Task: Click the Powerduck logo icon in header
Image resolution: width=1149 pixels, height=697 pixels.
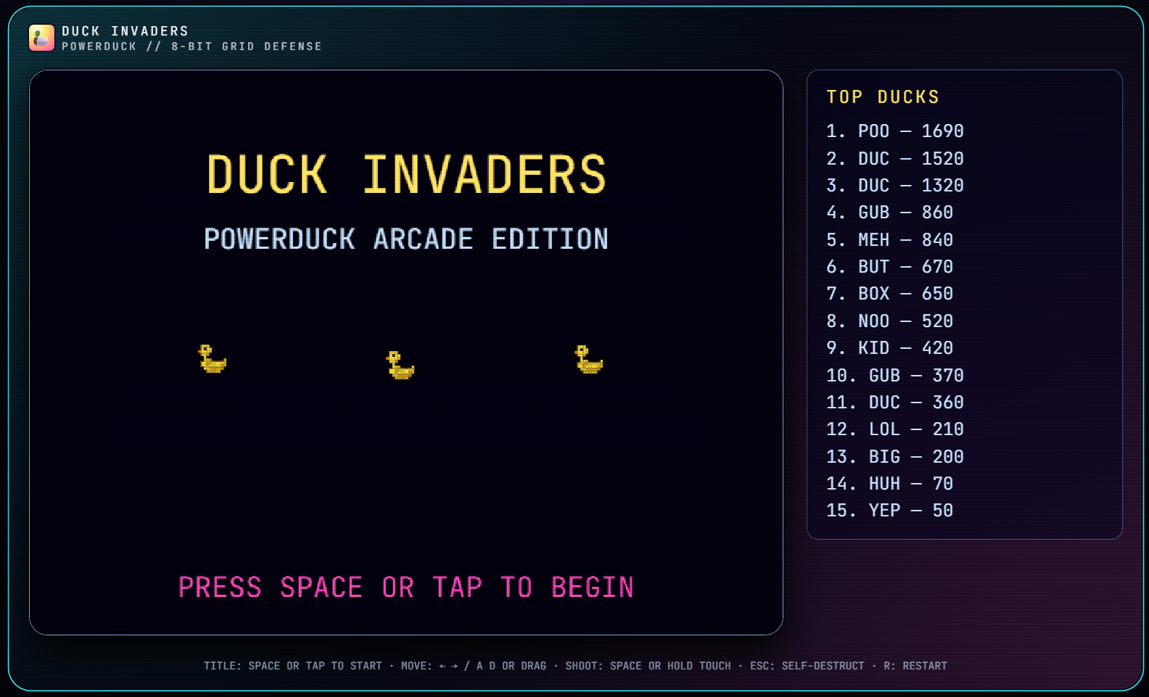Action: pyautogui.click(x=41, y=38)
